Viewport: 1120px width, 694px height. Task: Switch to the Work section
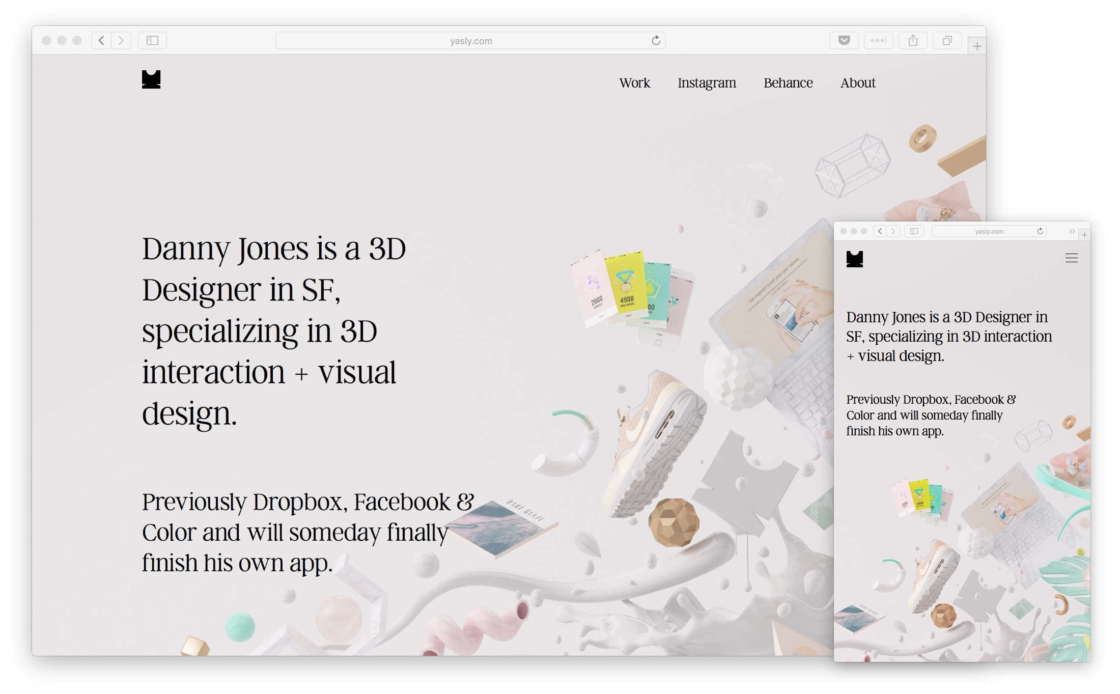click(x=634, y=82)
